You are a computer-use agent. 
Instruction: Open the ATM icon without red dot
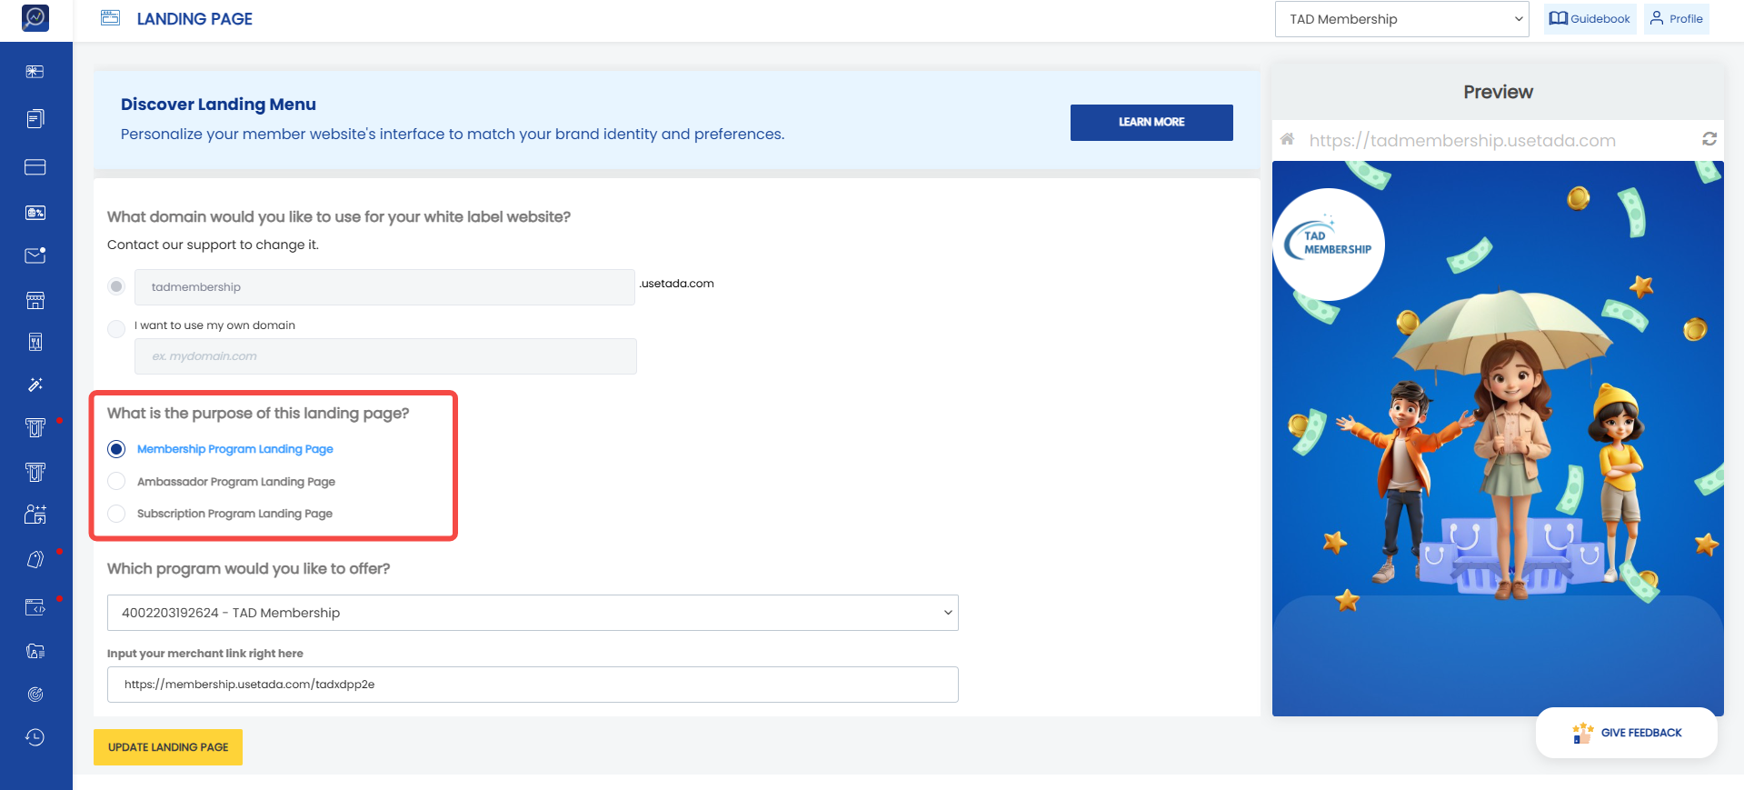35,471
